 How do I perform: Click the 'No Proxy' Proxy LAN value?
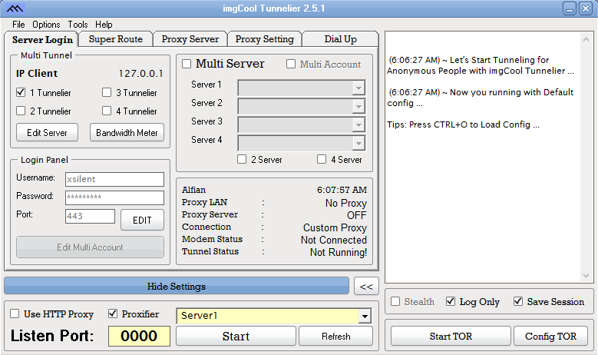tap(346, 203)
